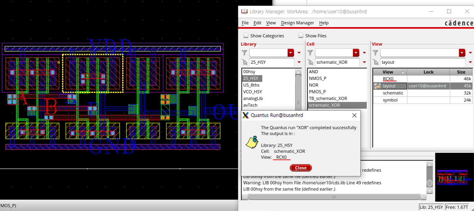Click the Library filter funnel icon
This screenshot has height=211, width=474.
tap(244, 53)
